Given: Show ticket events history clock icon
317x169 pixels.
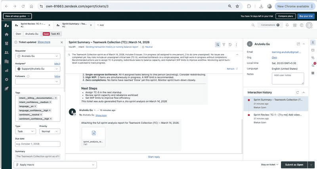Looking at the screenshot, I should 230,45.
